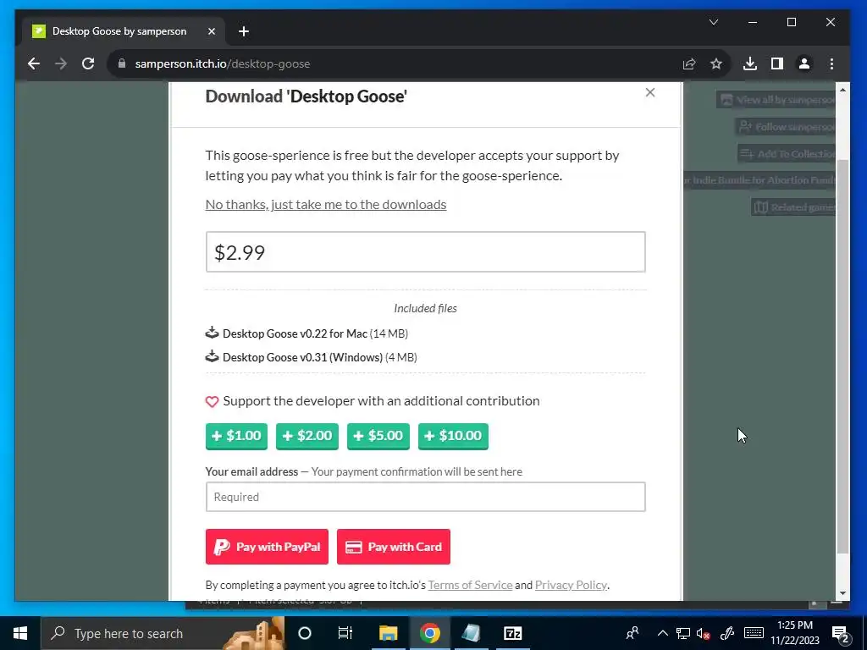
Task: Click the address bar URL
Action: click(x=223, y=63)
